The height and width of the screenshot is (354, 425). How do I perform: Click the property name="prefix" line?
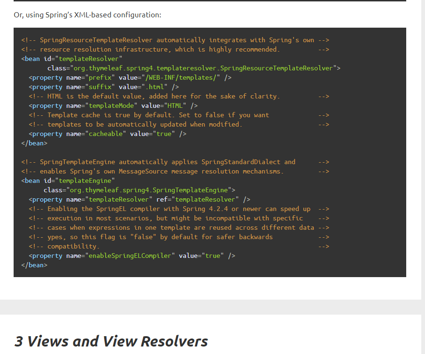[x=130, y=78]
